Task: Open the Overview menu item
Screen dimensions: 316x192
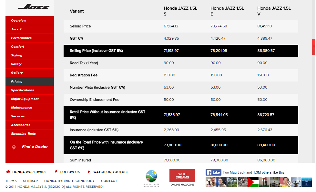Action: 19,21
